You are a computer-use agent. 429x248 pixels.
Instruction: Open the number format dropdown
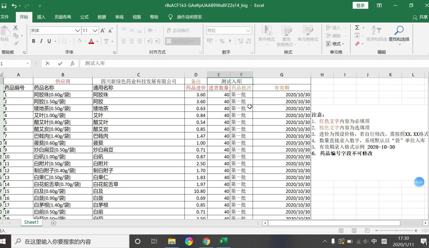[x=248, y=31]
